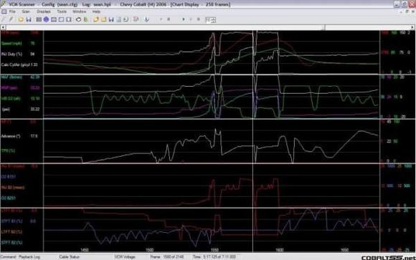Click the MDI document icon beside File
The image size is (416, 260).
coord(4,11)
